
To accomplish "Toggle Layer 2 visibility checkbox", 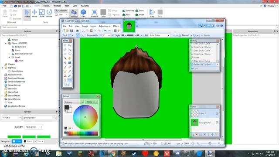I will [x=217, y=113].
